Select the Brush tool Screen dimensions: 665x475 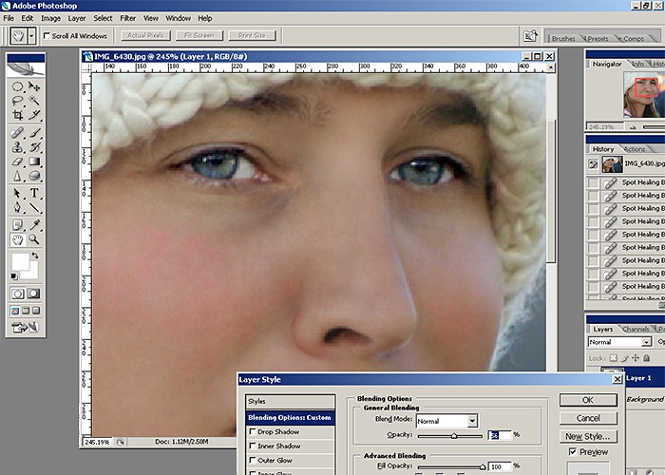tap(34, 133)
